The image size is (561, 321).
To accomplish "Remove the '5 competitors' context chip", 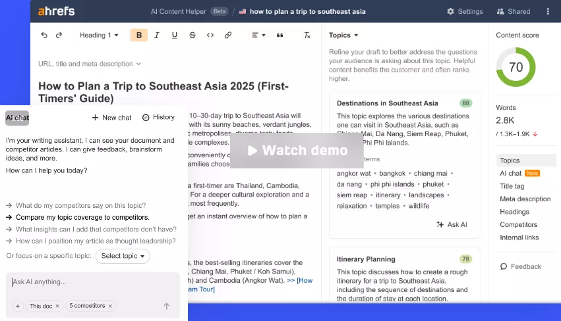I will (111, 306).
